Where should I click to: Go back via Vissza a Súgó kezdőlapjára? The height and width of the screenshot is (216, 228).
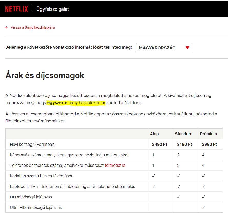coord(33,27)
